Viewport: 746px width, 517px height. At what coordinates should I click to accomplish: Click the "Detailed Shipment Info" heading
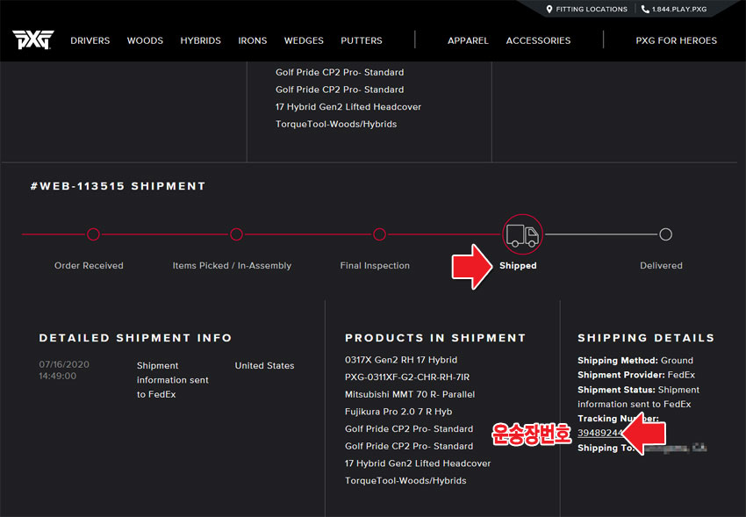coord(135,338)
